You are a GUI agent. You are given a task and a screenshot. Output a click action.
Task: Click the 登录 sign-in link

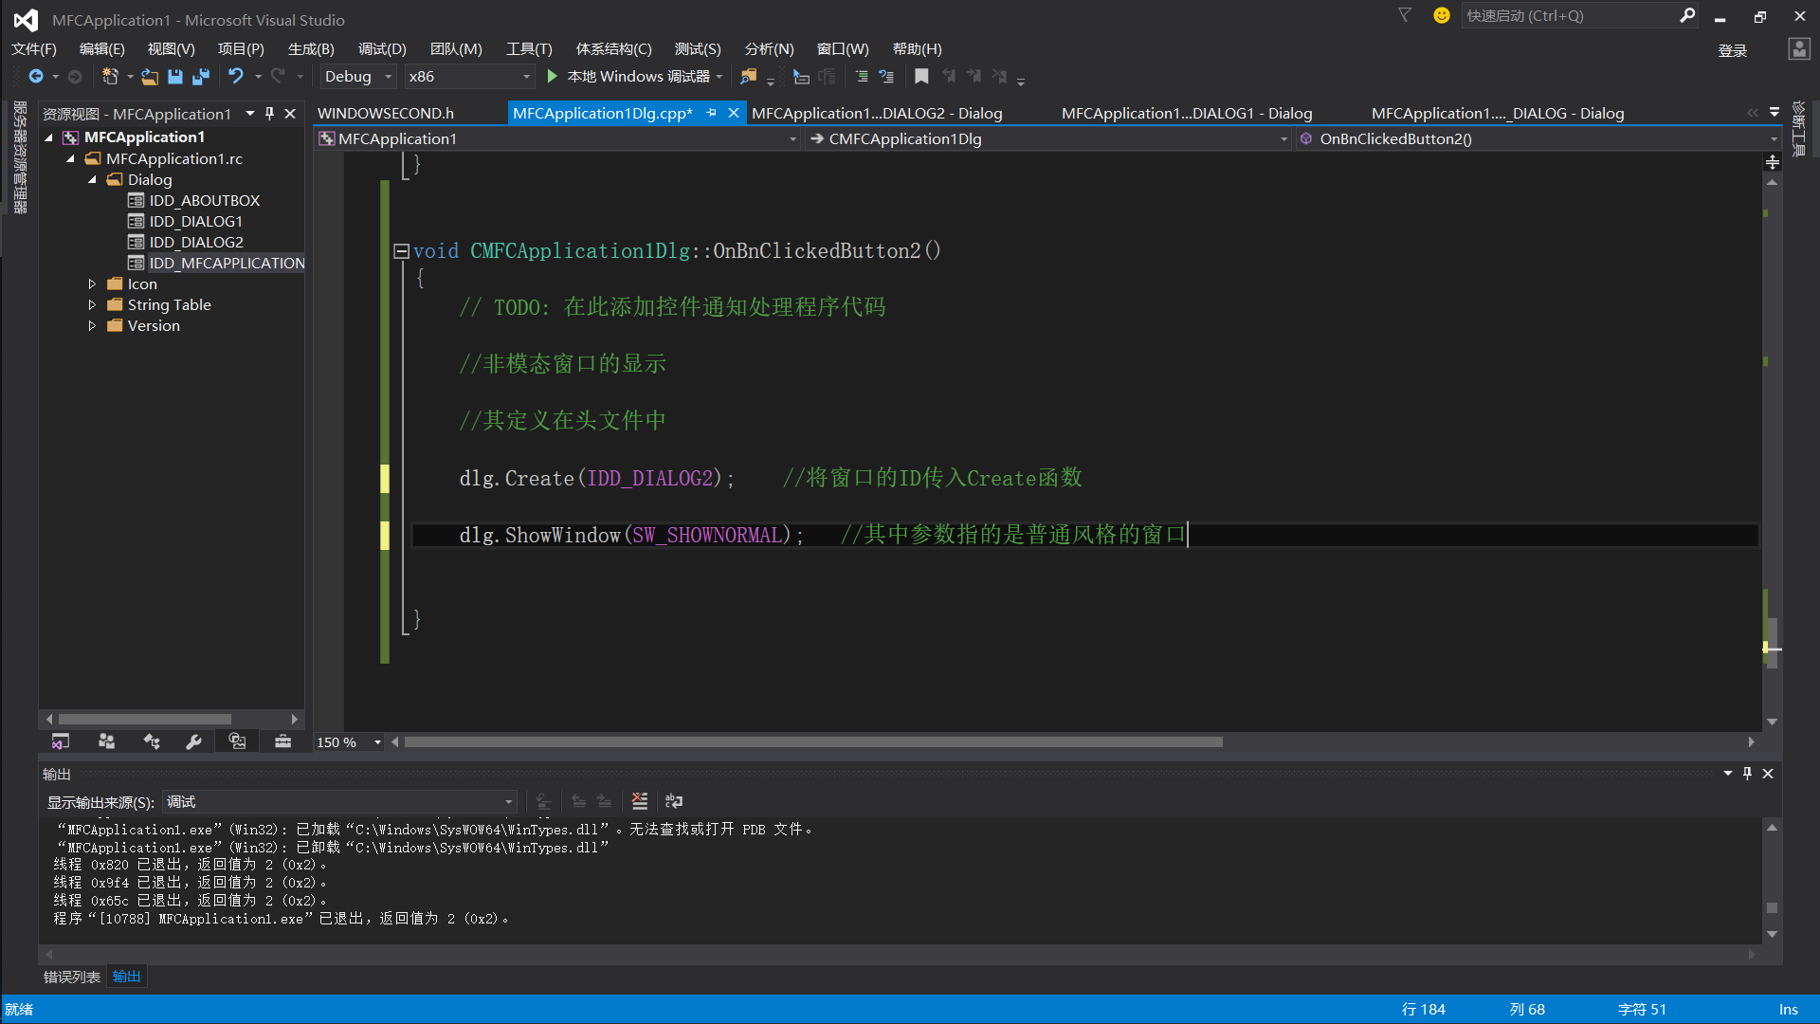coord(1732,51)
